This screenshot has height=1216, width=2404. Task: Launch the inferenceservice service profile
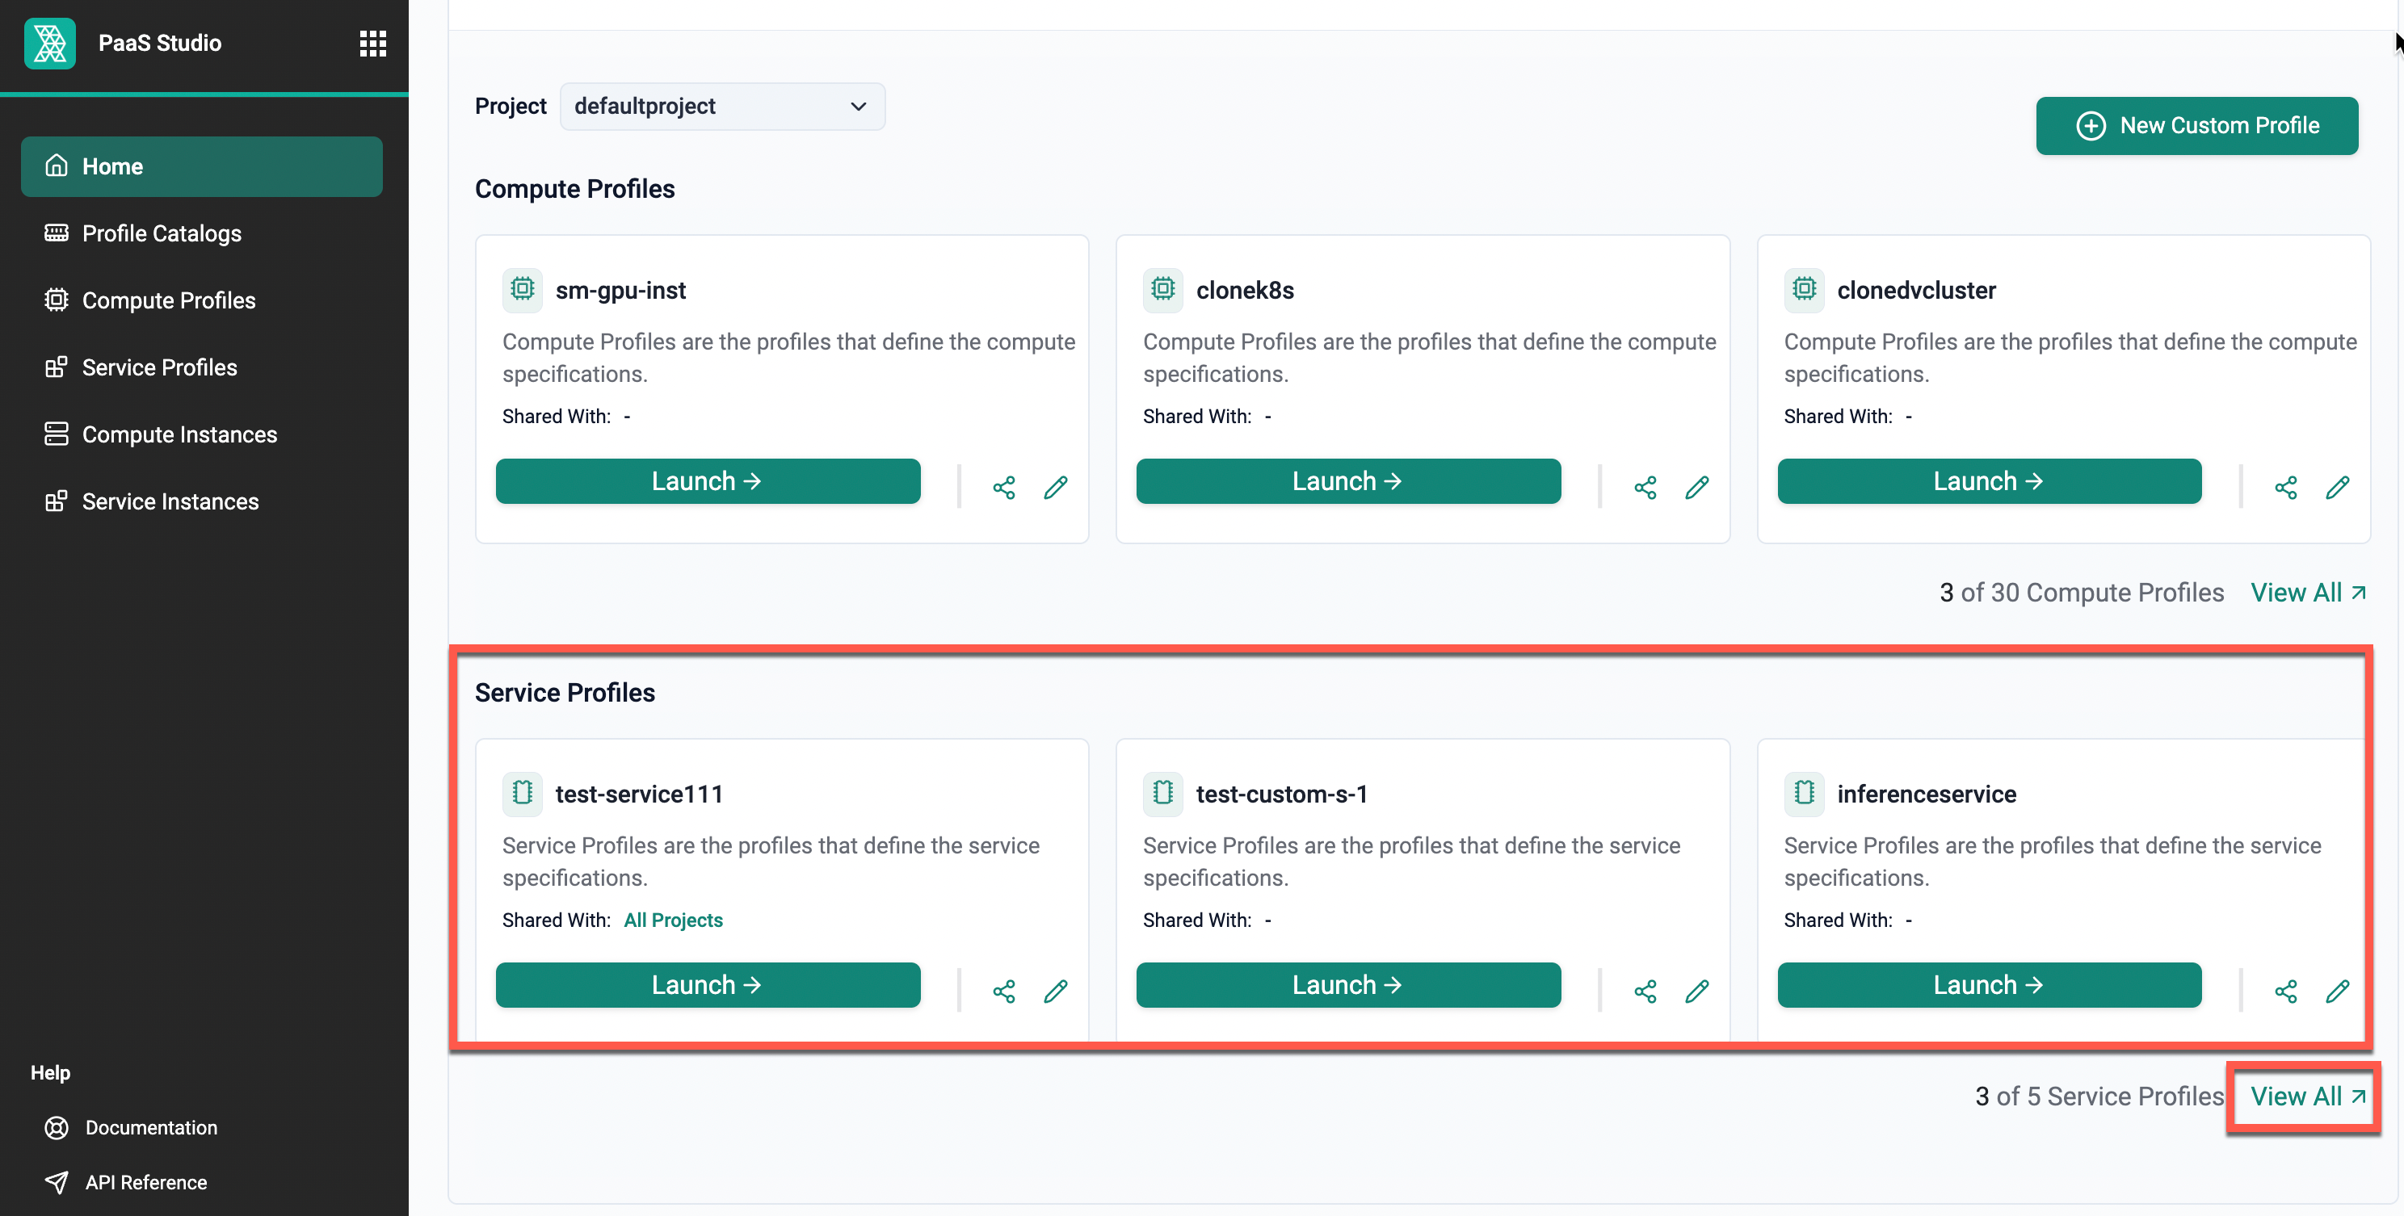1990,985
